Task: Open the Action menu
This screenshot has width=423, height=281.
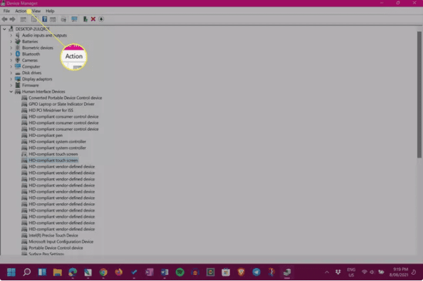Action: point(21,11)
